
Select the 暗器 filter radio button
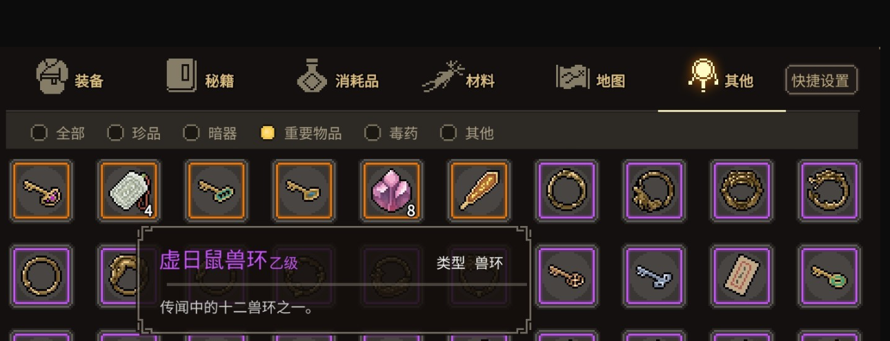click(x=210, y=133)
